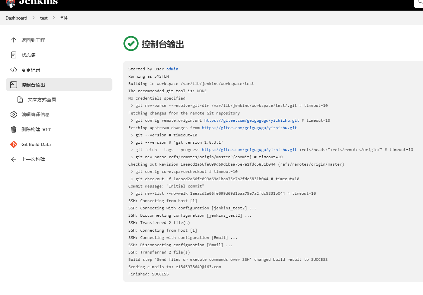
Task: Open the test project breadcrumb
Action: pyautogui.click(x=44, y=18)
